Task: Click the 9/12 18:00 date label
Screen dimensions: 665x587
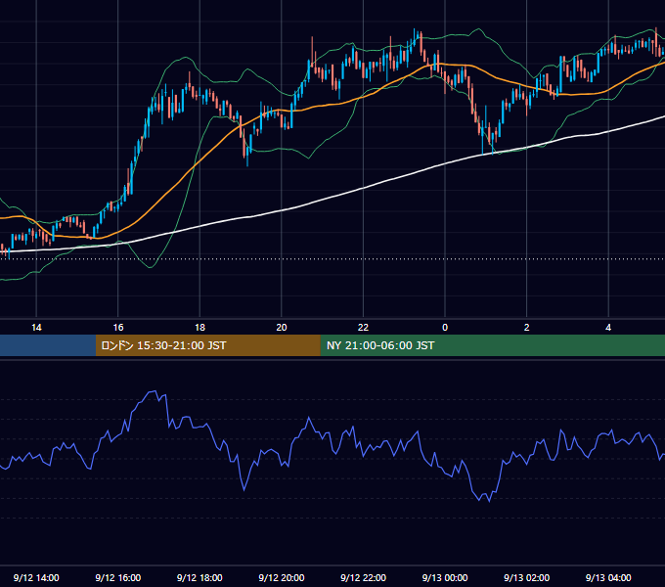Action: 199,577
